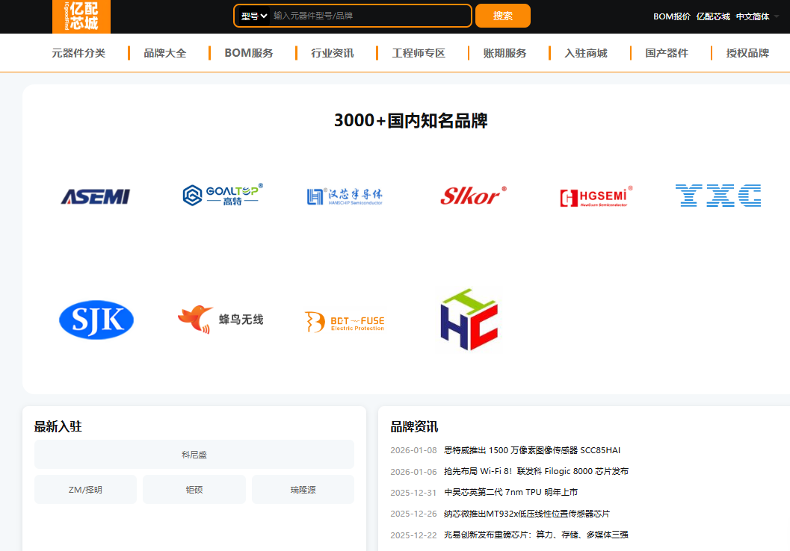Open the HC cube brand logo
The width and height of the screenshot is (790, 551).
coord(469,320)
